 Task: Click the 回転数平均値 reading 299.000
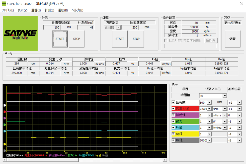point(17,73)
